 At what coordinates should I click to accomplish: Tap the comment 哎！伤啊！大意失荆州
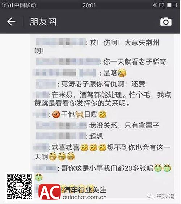[x=97, y=46]
